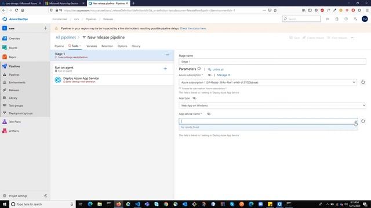Click Check the status here link
The image size is (371, 208).
[x=193, y=28]
